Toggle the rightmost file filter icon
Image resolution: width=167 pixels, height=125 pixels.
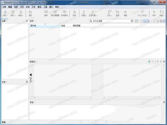[x=164, y=21]
